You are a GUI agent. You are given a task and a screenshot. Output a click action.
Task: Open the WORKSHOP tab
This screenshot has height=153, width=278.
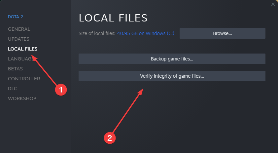(x=22, y=98)
